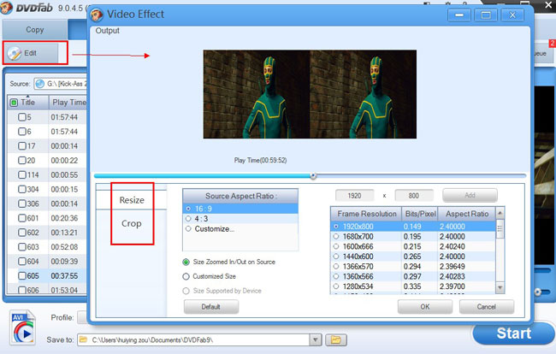556x354 pixels.
Task: Maximize the Video Effect dialog
Action: coord(486,15)
